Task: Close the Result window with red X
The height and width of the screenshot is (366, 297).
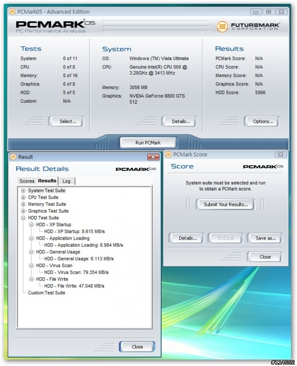Action: click(x=154, y=157)
